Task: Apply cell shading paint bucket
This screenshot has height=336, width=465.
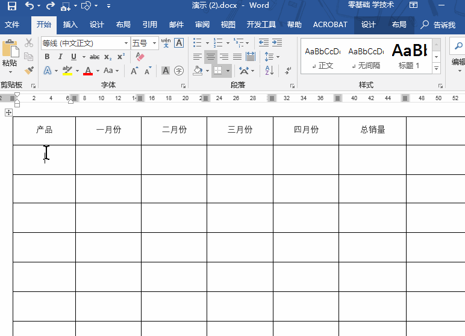Action: click(198, 71)
